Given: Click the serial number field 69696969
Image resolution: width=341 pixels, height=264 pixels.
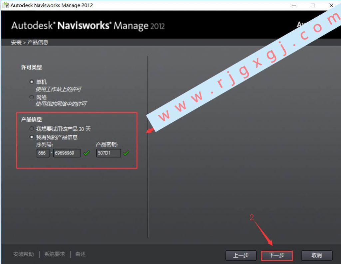Looking at the screenshot, I should [67, 153].
